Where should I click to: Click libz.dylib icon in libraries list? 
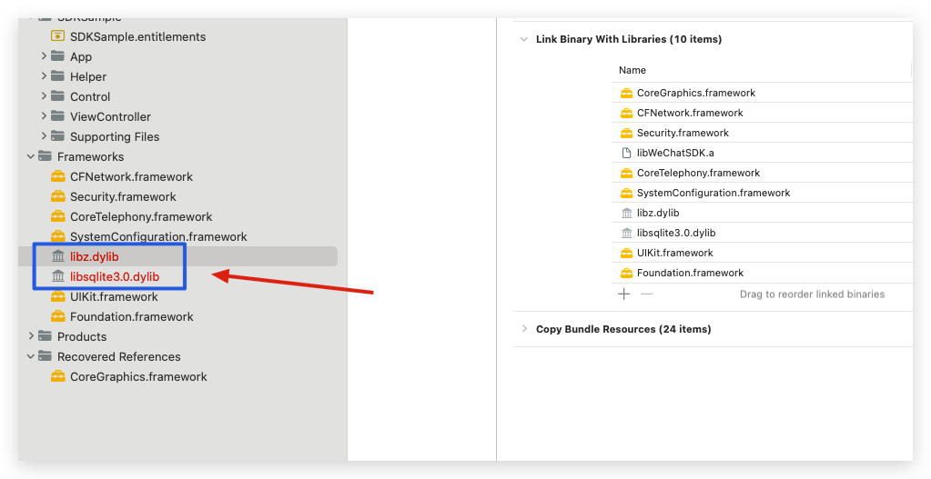(626, 213)
